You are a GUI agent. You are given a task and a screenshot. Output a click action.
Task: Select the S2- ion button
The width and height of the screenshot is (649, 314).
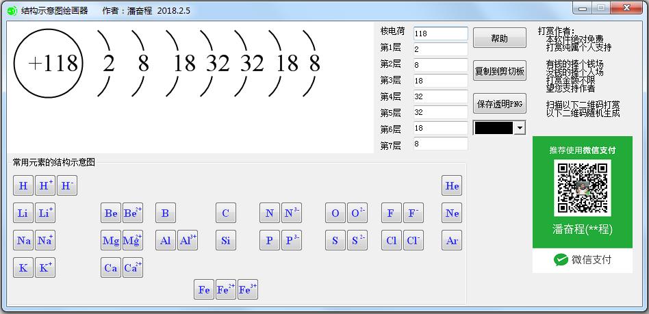tap(357, 240)
